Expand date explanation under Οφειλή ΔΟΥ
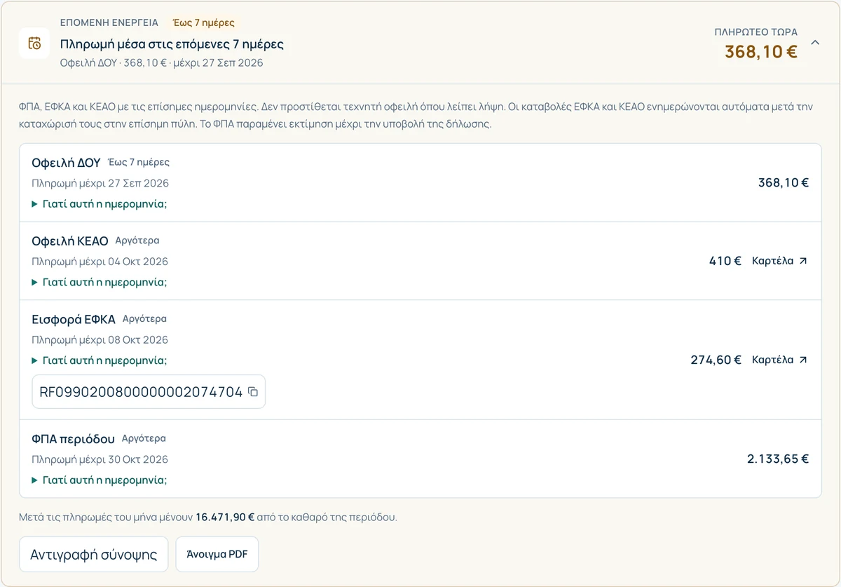This screenshot has height=587, width=841. [x=100, y=204]
